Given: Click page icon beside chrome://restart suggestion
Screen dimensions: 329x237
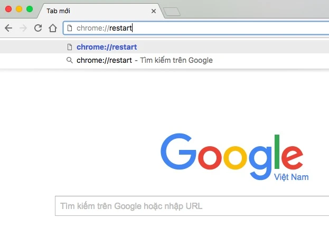Looking at the screenshot, I should [69, 47].
